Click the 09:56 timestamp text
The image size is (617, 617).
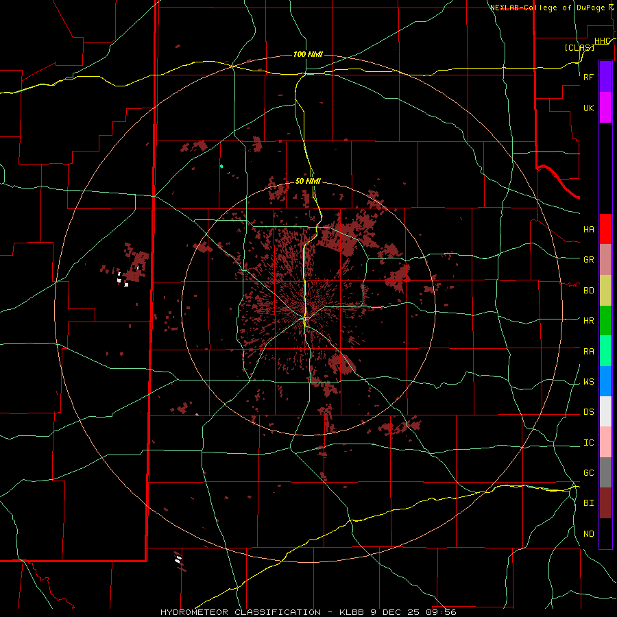[x=441, y=612]
